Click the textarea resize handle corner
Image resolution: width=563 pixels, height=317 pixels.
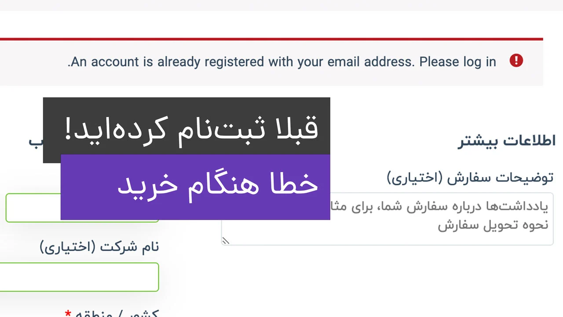point(226,240)
